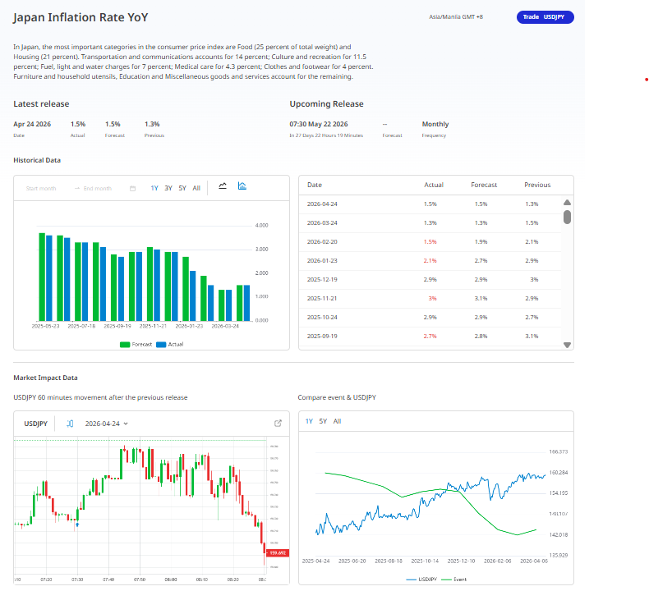Select 3Y range for historical data chart
649x591 pixels.
coord(168,188)
